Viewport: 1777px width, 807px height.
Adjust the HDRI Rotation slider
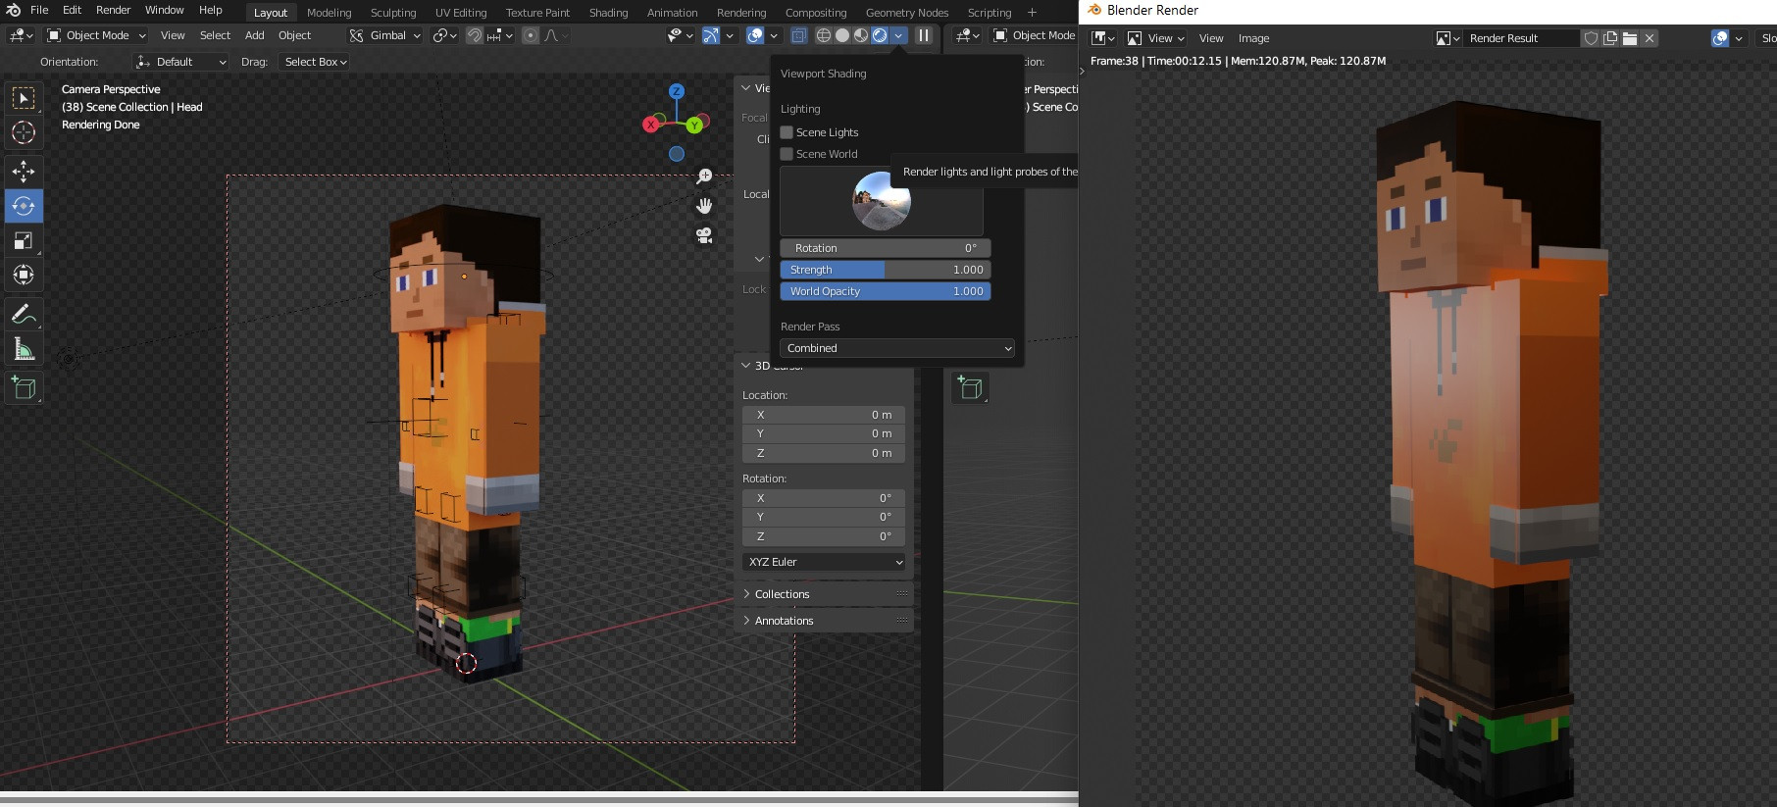[886, 248]
